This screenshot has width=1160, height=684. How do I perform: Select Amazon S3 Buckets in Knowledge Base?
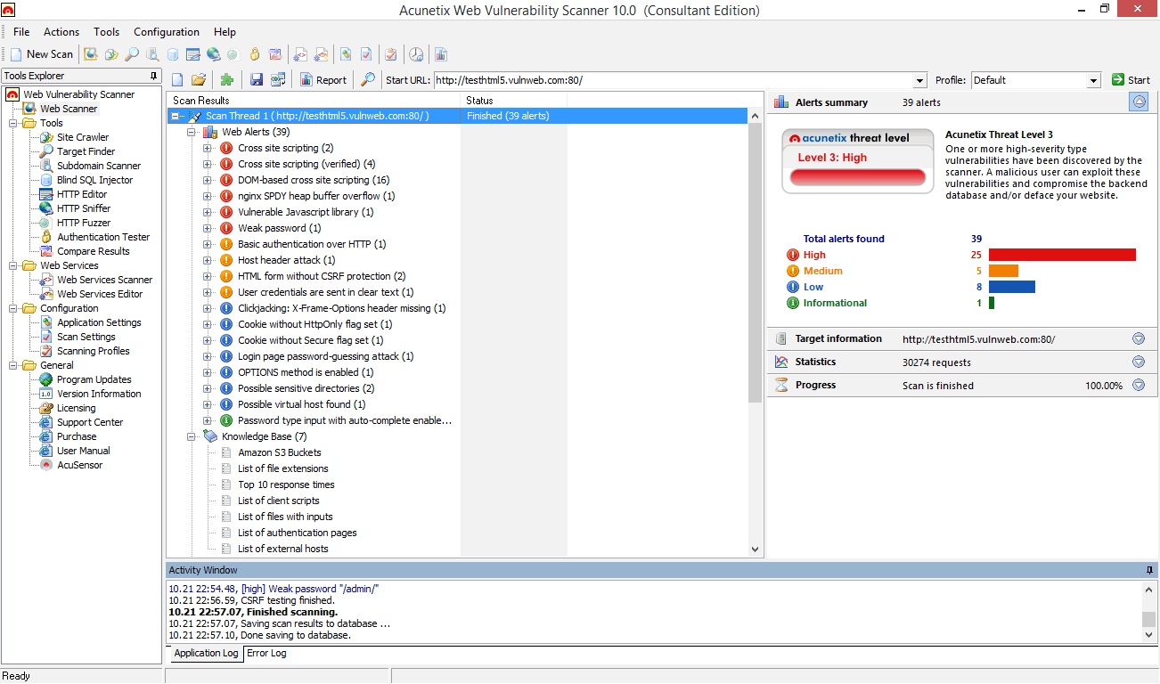279,452
